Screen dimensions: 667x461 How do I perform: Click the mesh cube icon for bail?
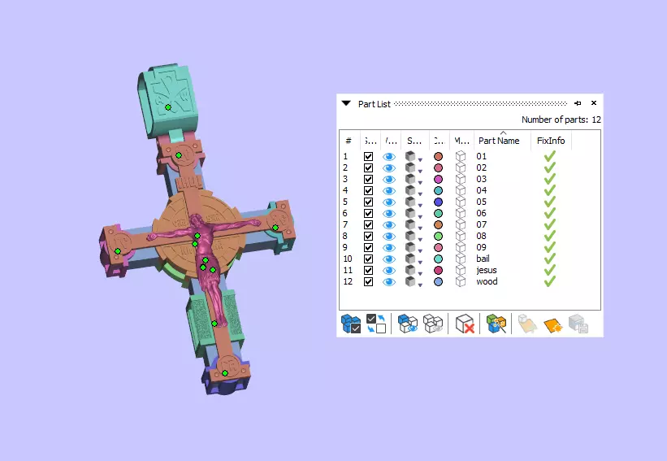point(461,259)
